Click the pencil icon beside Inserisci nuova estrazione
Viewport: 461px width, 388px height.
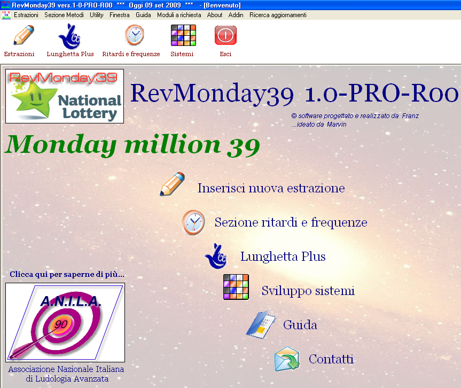tap(173, 184)
